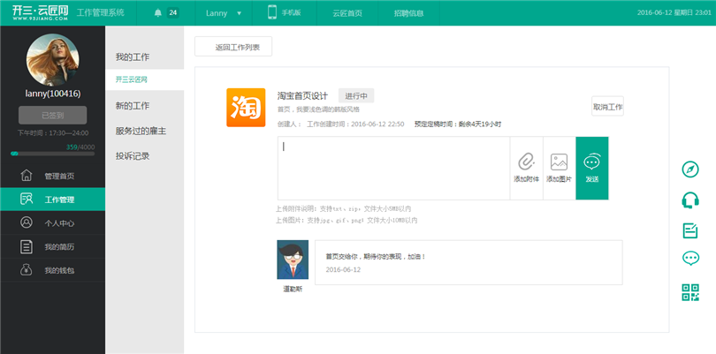The width and height of the screenshot is (716, 354).
Task: Click the 359/4000 progress bar
Action: [52, 154]
